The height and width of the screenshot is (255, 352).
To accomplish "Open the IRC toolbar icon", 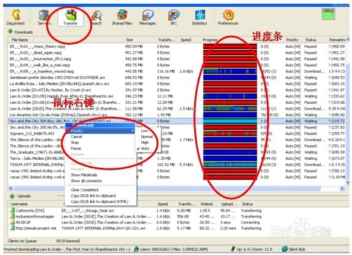I will coord(173,17).
